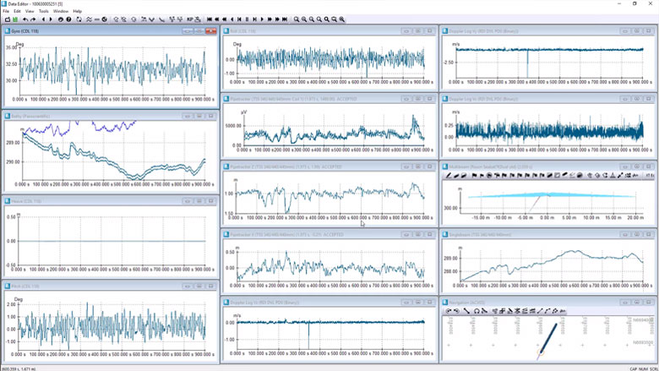
Task: Open the View menu
Action: [x=30, y=11]
